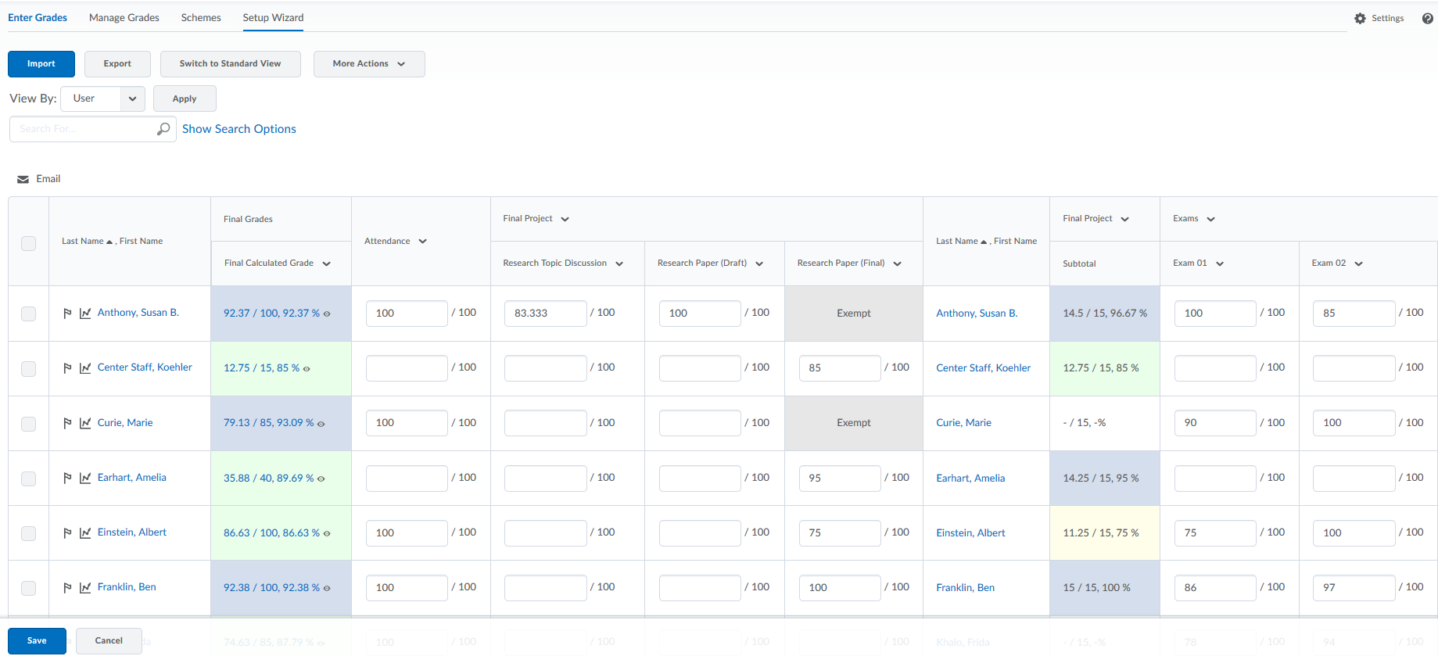
Task: Click the flag icon for Anthony, Susan B.
Action: (x=67, y=313)
